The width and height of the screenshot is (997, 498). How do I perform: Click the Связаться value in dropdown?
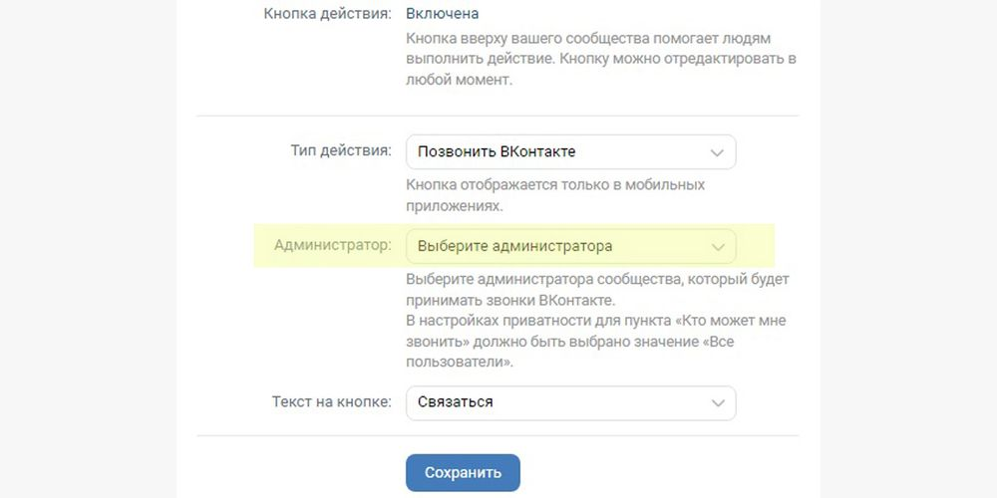tap(456, 402)
